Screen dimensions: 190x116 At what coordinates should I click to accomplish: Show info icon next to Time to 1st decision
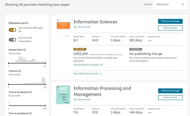click(31, 92)
